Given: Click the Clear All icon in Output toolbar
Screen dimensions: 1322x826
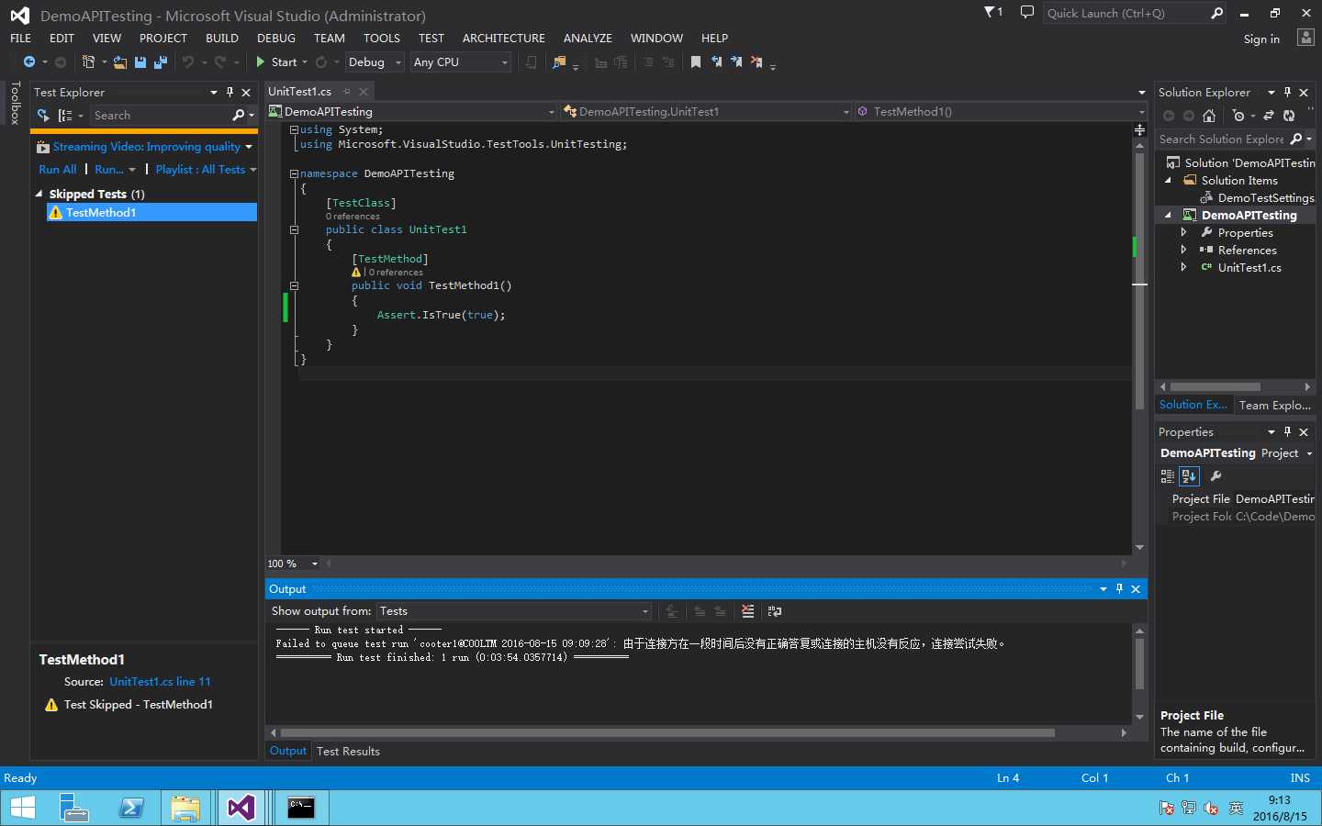Looking at the screenshot, I should (748, 611).
